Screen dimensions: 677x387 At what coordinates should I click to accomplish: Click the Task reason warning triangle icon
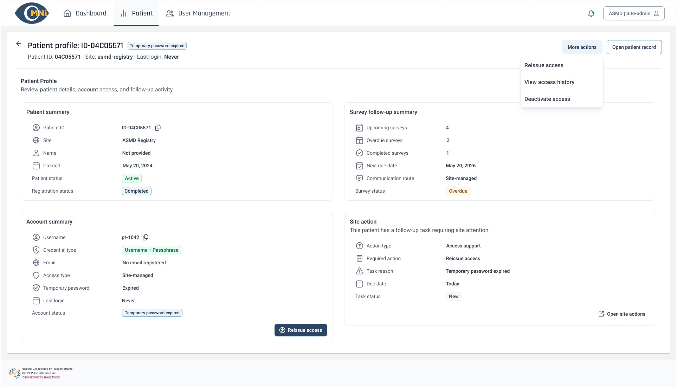click(x=359, y=271)
